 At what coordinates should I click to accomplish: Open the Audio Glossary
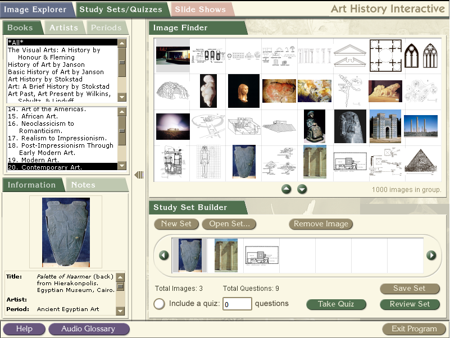[89, 329]
